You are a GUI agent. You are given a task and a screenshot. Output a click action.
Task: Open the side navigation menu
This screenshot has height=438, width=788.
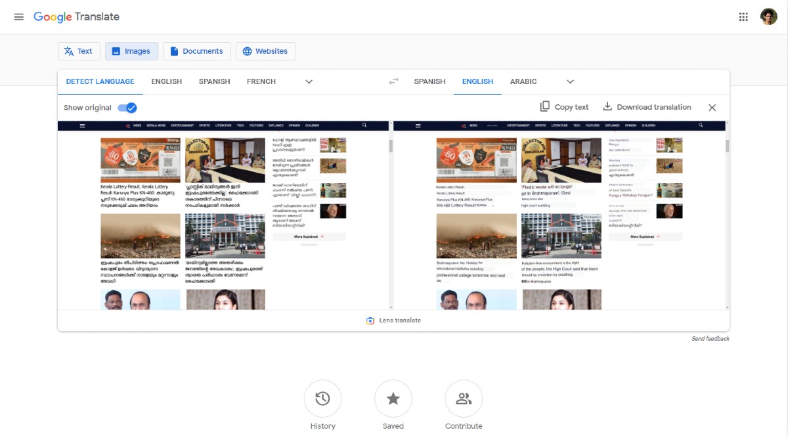point(18,16)
